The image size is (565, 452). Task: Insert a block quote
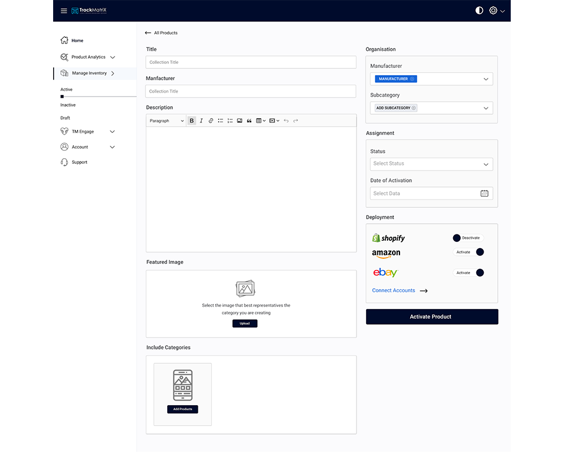[x=249, y=121]
